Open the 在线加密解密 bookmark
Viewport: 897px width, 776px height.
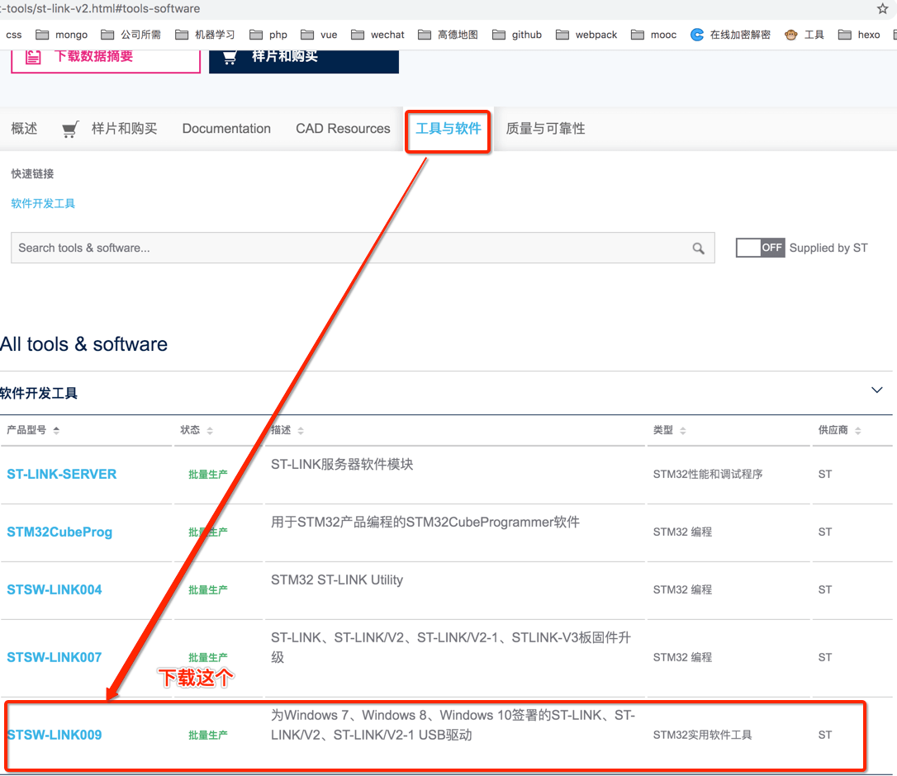731,35
